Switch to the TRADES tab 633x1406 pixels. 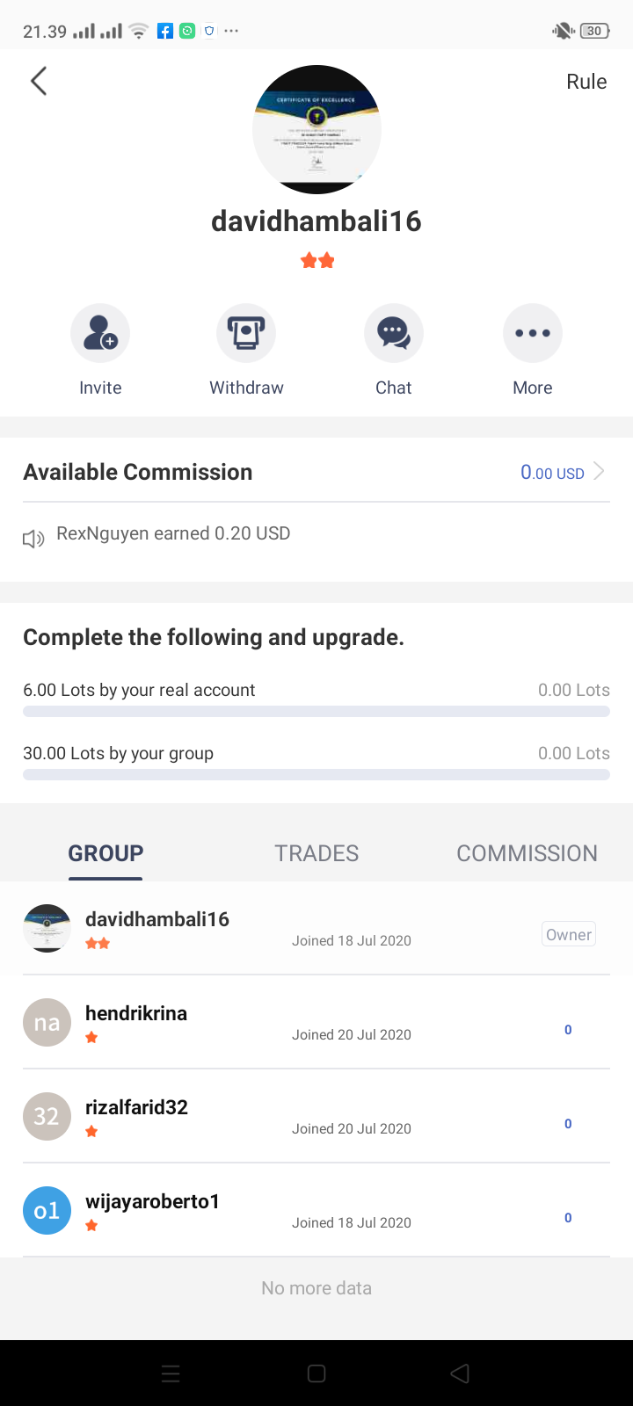[316, 853]
